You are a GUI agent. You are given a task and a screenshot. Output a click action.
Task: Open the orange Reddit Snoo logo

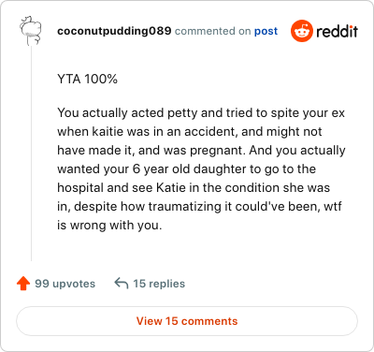click(x=301, y=31)
